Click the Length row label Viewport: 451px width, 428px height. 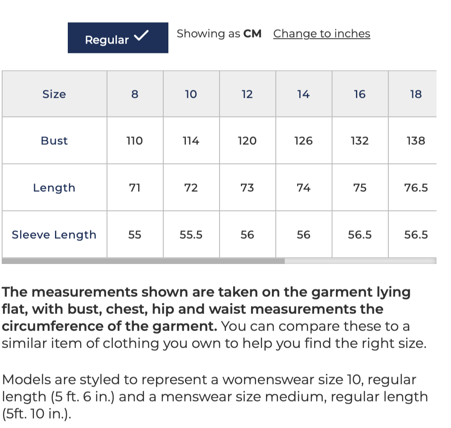(x=55, y=188)
